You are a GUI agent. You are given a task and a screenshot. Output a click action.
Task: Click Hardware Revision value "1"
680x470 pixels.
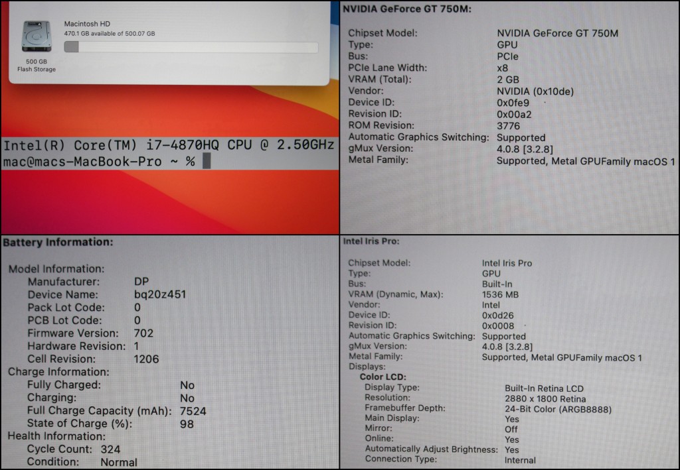point(136,346)
